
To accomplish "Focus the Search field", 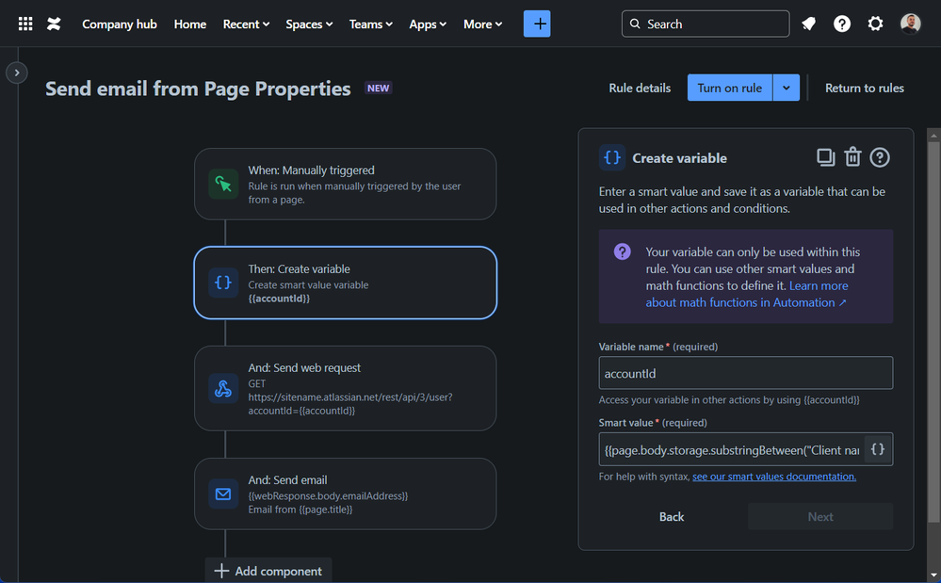I will pyautogui.click(x=706, y=24).
